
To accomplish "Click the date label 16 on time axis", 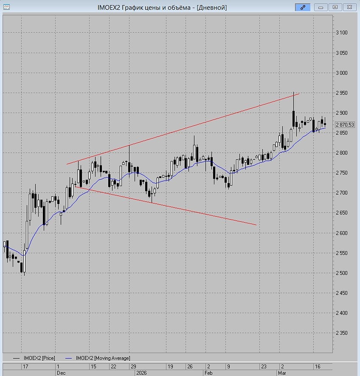I will [x=318, y=366].
